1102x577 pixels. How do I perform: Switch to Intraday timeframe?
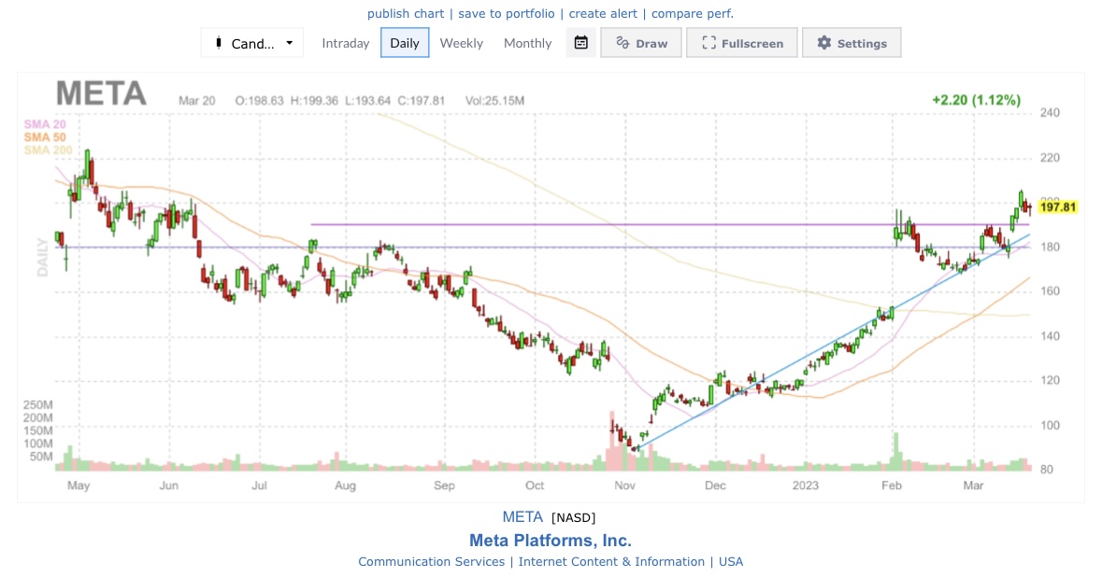pos(345,43)
